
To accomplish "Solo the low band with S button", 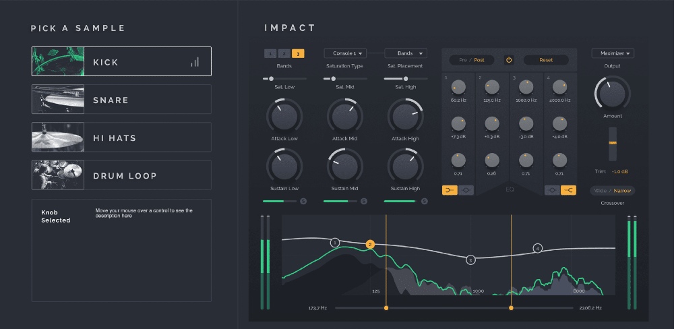I will point(303,201).
